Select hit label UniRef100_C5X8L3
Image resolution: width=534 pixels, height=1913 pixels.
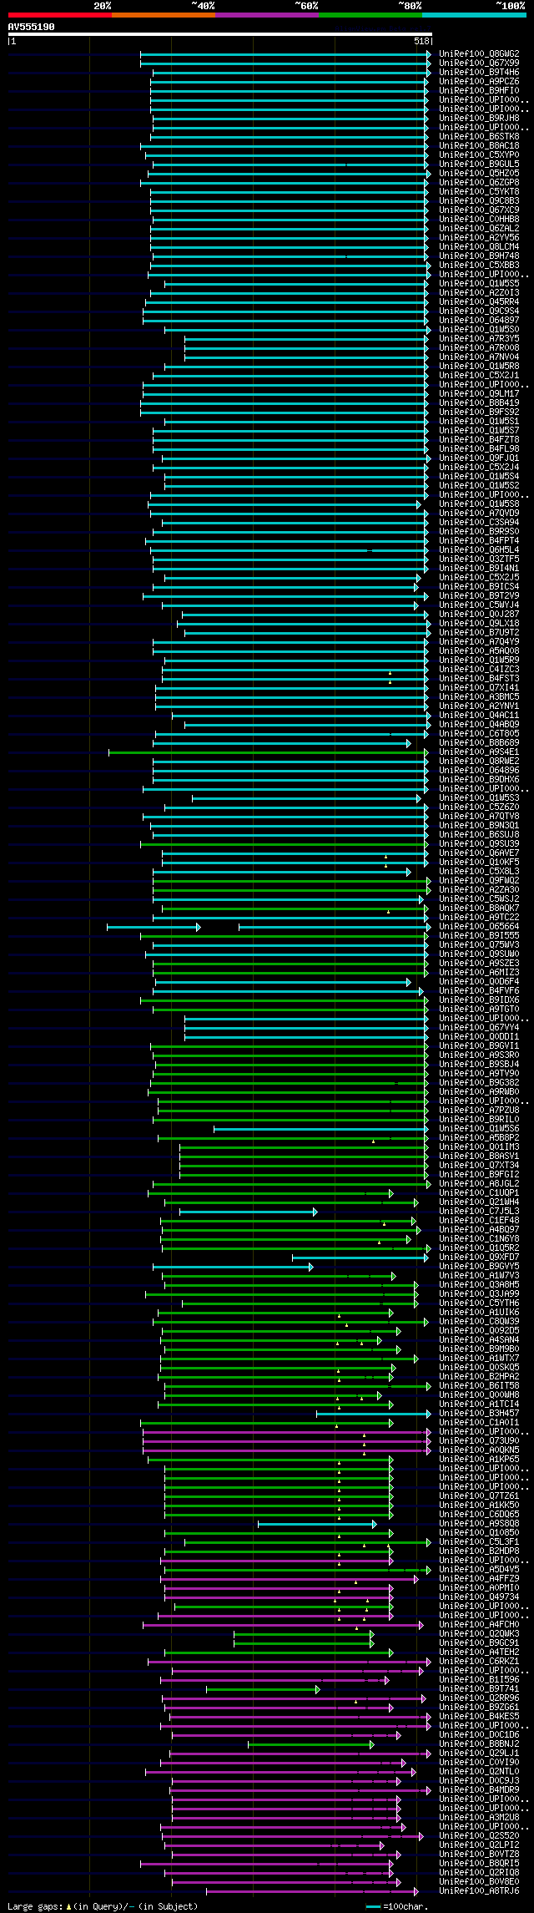(x=479, y=872)
